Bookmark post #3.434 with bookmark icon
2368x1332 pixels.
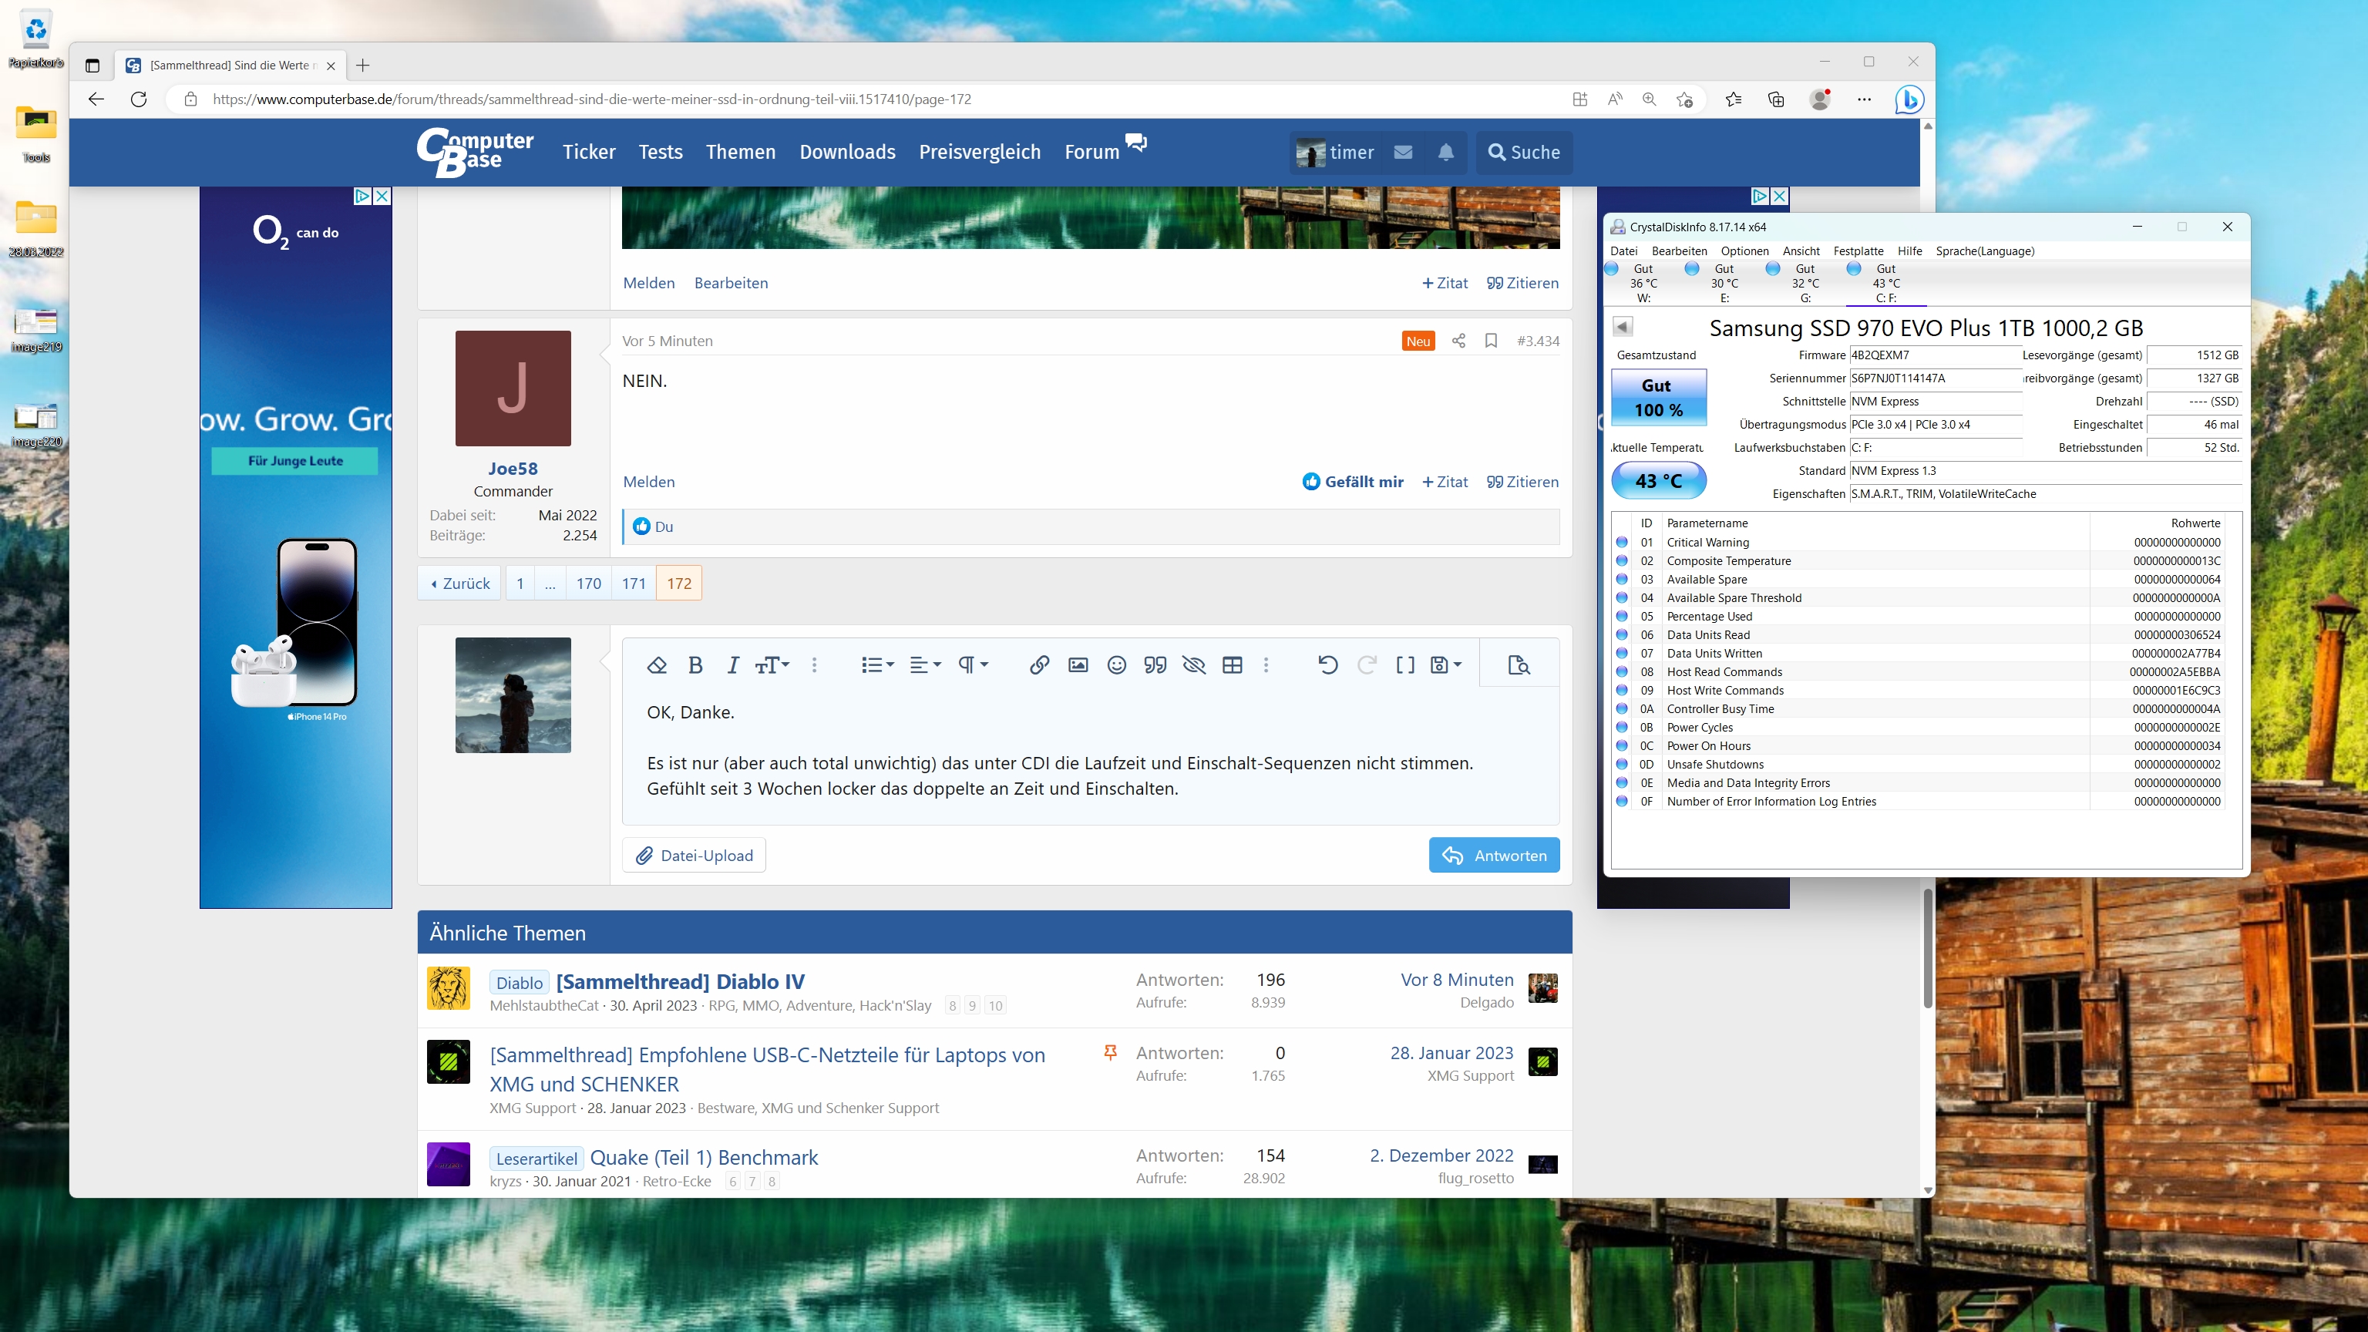1491,341
